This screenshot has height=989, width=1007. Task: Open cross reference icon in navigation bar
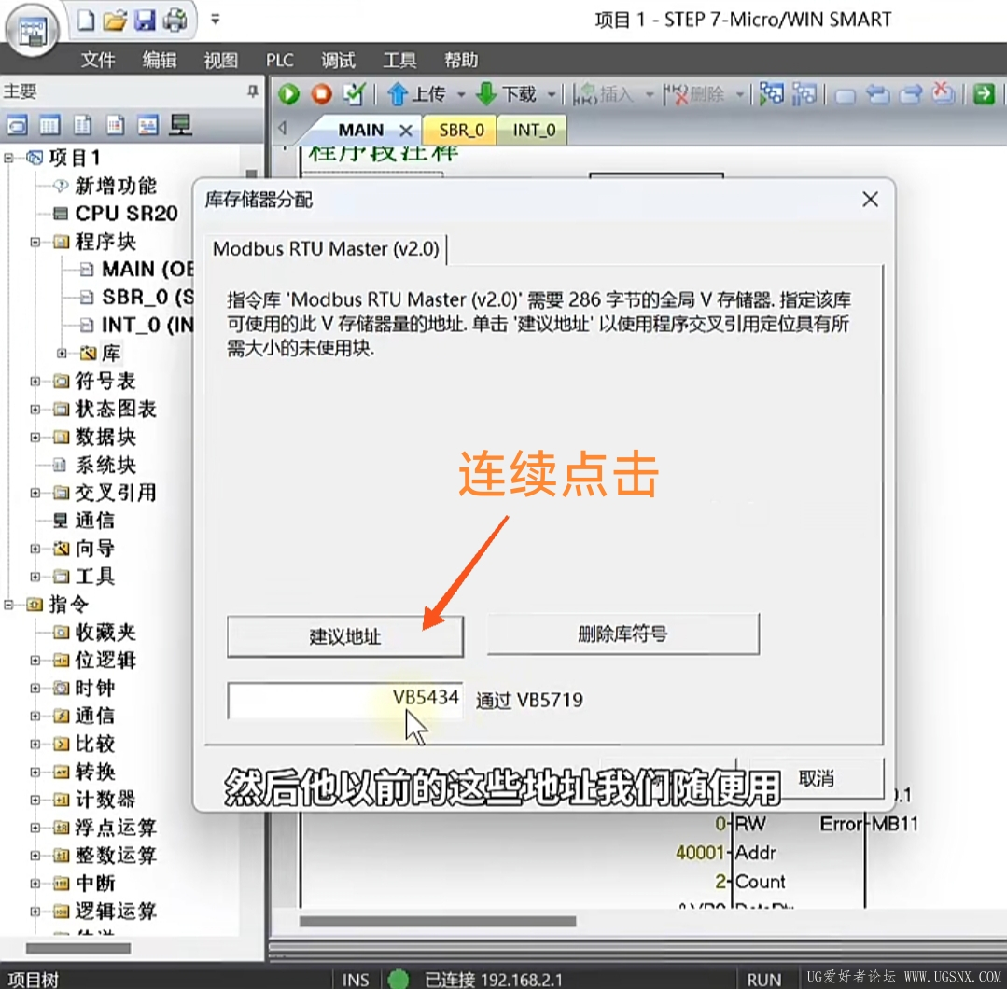(147, 125)
